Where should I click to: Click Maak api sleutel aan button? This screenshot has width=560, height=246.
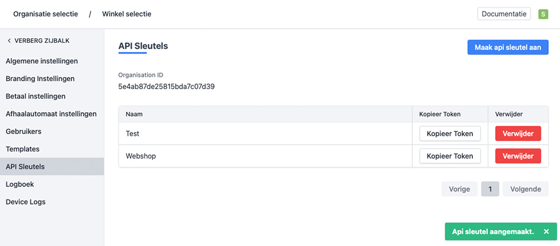point(507,47)
